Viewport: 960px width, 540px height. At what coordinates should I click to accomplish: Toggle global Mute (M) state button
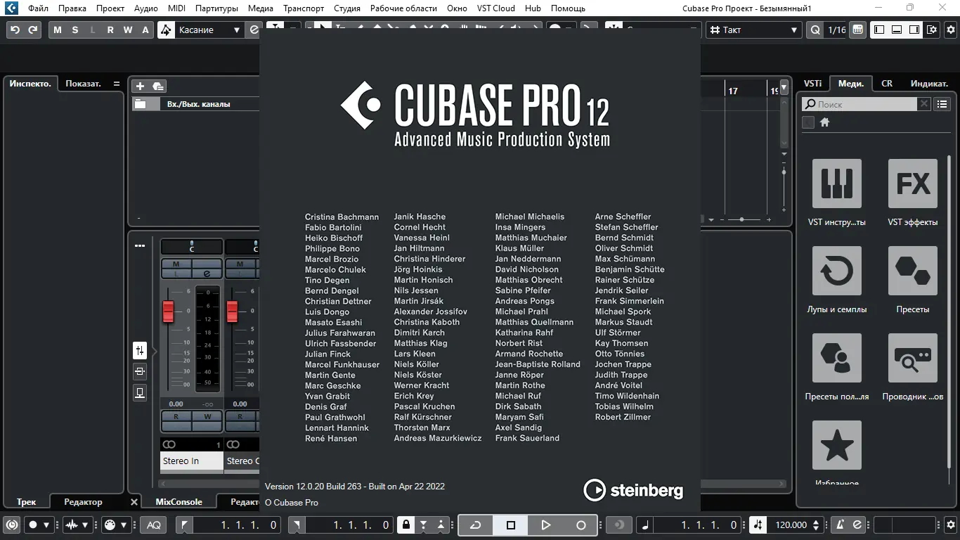(x=58, y=30)
